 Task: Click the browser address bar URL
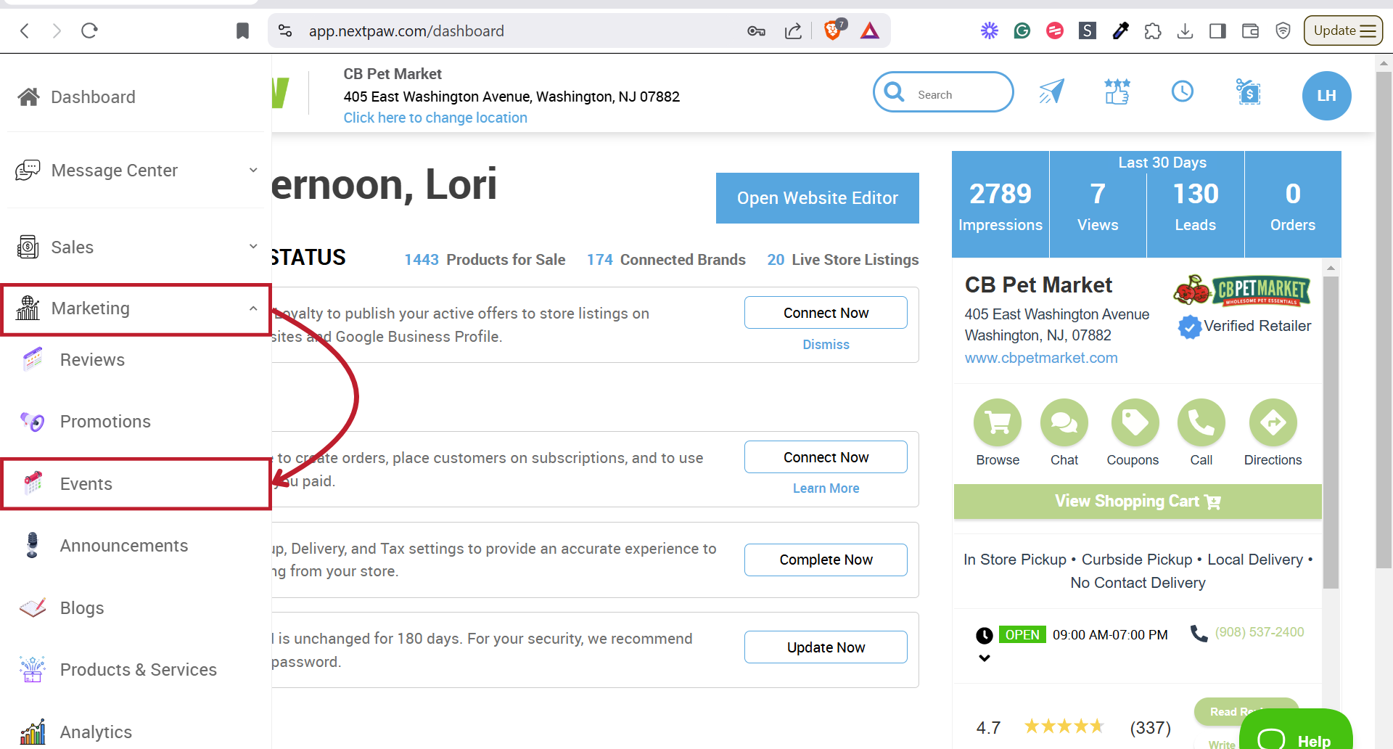pos(406,30)
